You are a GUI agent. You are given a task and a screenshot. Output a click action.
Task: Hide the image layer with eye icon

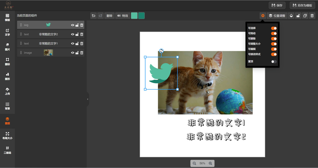[73, 53]
